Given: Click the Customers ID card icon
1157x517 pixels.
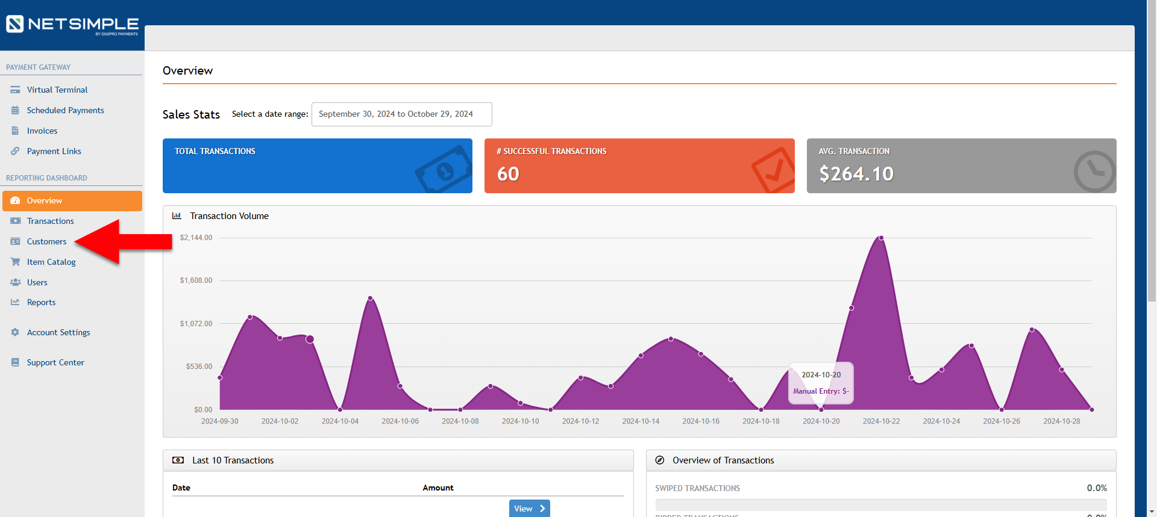Looking at the screenshot, I should [x=15, y=241].
